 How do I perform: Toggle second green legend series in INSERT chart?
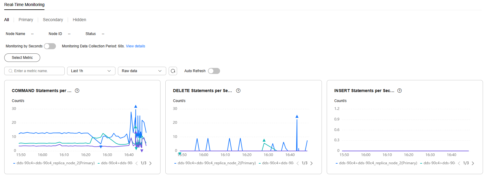point(438,163)
